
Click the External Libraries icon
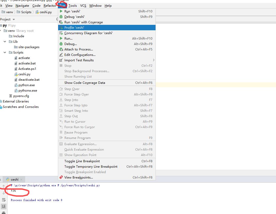point(1,101)
